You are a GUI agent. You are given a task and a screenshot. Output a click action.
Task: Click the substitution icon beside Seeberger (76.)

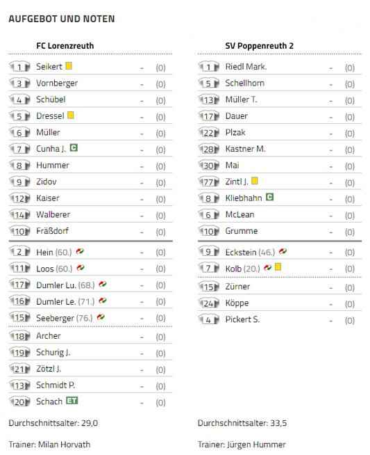[x=101, y=317]
